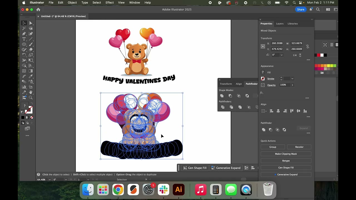The image size is (356, 200).
Task: Select the Selection tool arrow
Action: (24, 23)
